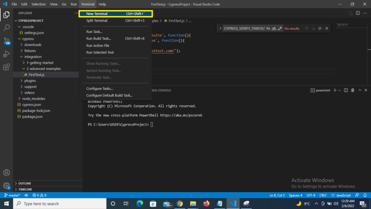Click errors and warnings count in status bar
The image size is (371, 209).
click(39, 195)
